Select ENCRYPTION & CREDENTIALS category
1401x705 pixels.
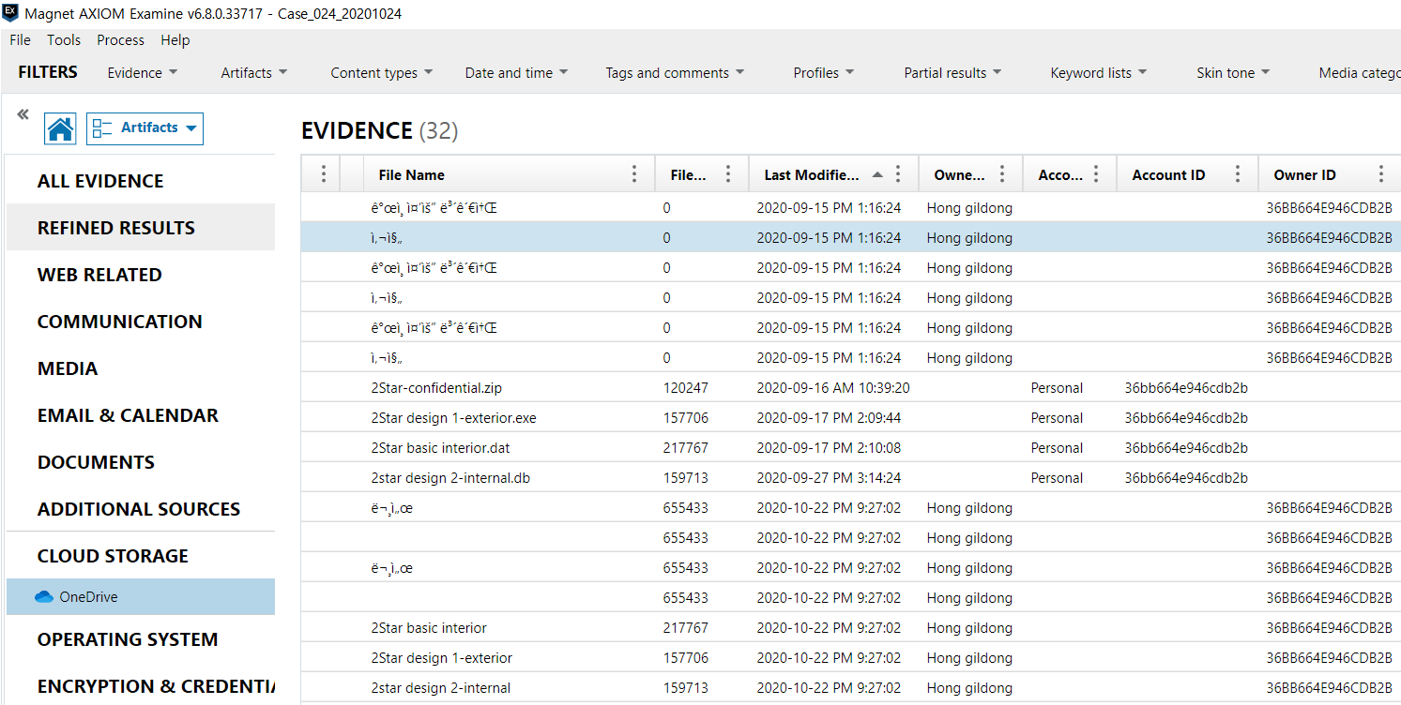(x=141, y=686)
